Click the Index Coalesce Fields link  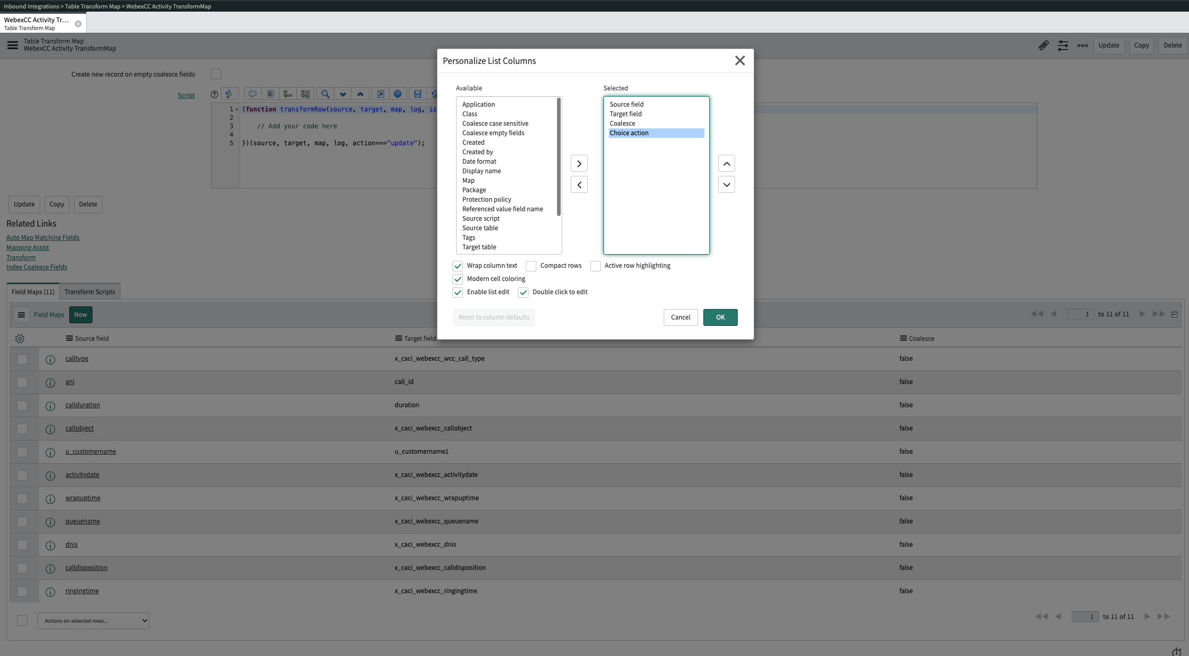click(x=36, y=267)
